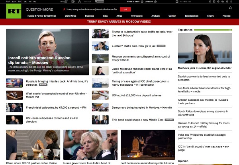The height and width of the screenshot is (165, 239).
Task: Open the ИНОТВ partner logo
Action: (64, 2)
